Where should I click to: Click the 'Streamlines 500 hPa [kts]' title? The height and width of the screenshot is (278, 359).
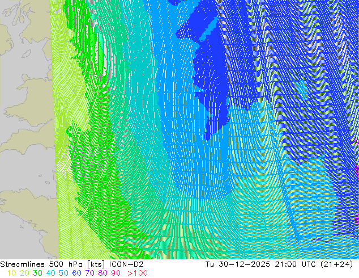[x=53, y=264]
